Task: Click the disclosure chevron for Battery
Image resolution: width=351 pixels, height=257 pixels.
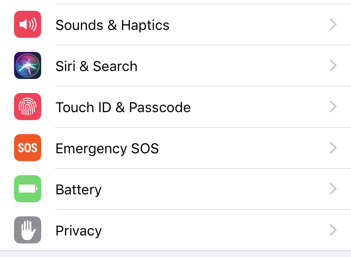Action: 333,189
